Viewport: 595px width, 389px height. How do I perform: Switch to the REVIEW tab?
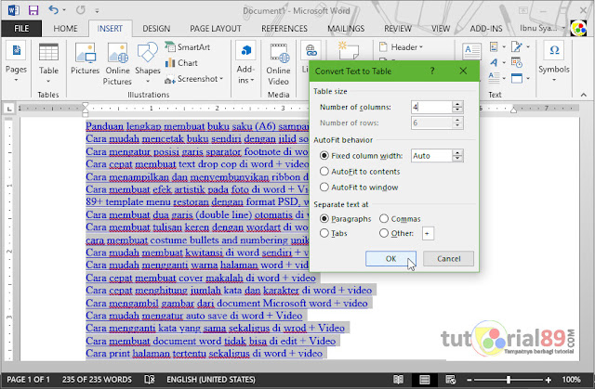pos(397,29)
